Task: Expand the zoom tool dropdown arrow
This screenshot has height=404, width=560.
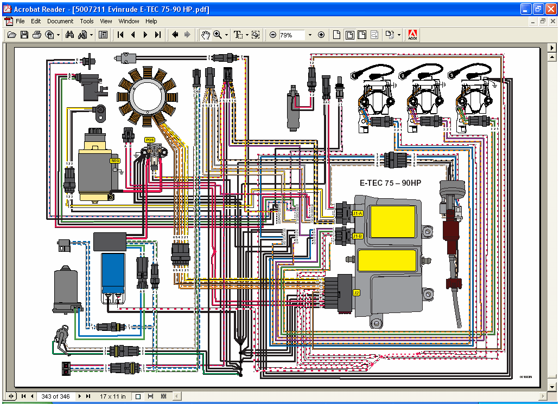Action: pyautogui.click(x=226, y=35)
